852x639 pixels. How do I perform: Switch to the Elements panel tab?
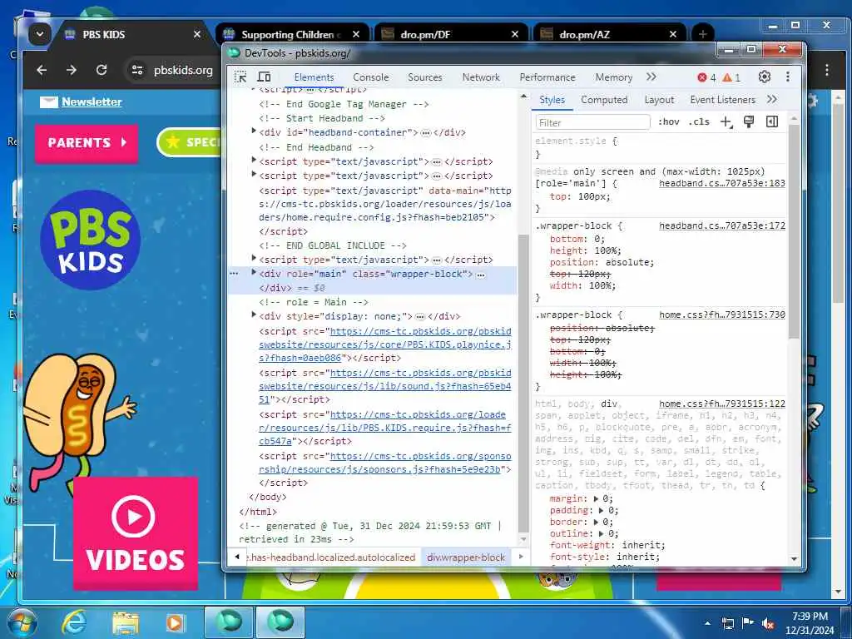314,77
